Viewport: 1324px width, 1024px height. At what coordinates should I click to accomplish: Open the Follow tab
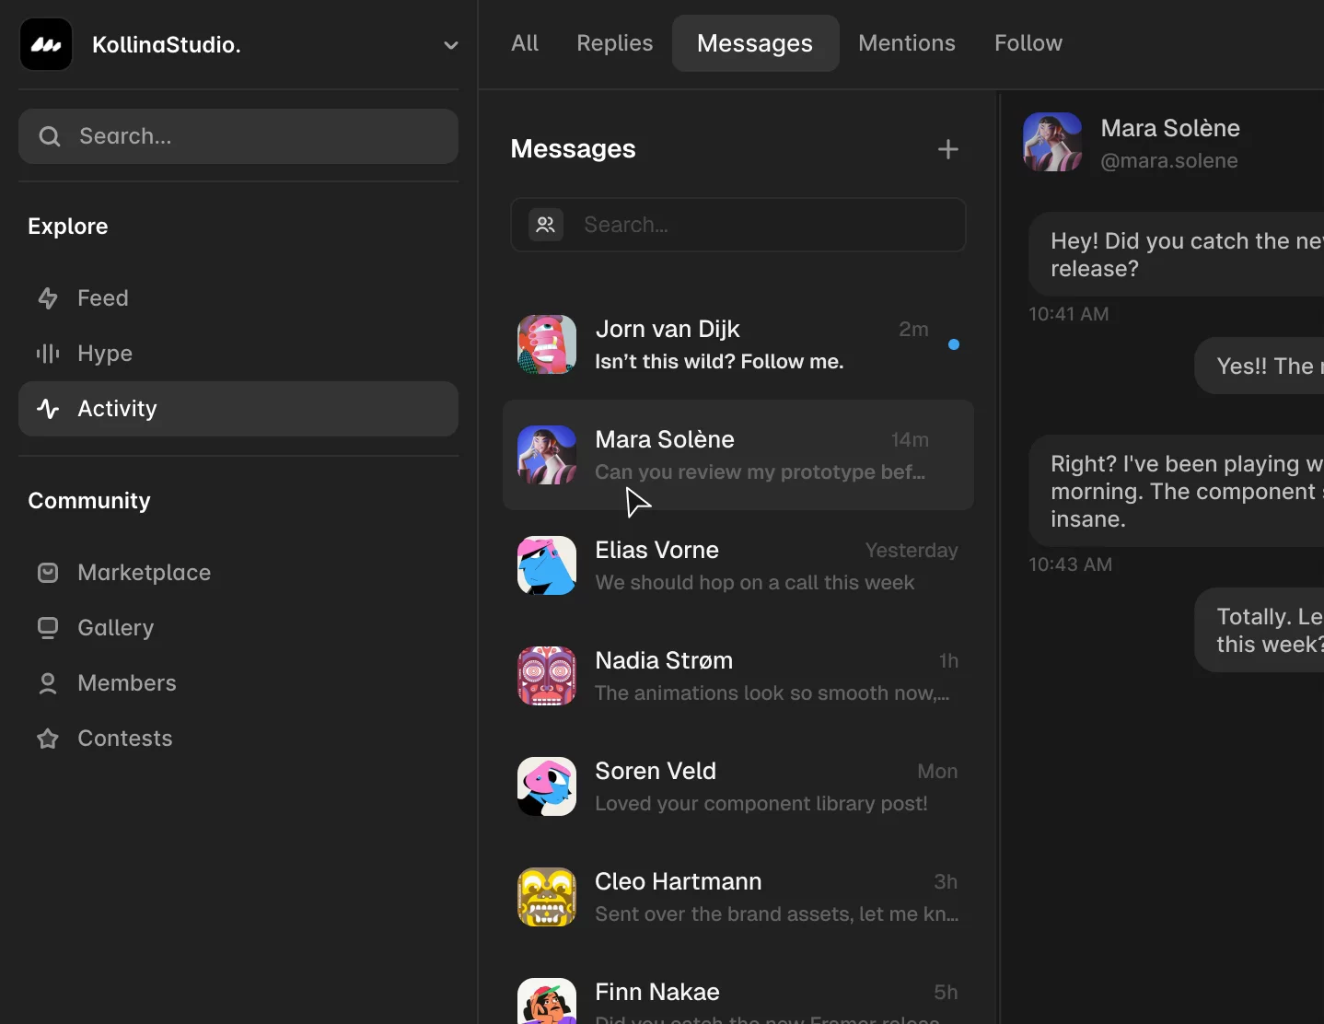[x=1028, y=43]
